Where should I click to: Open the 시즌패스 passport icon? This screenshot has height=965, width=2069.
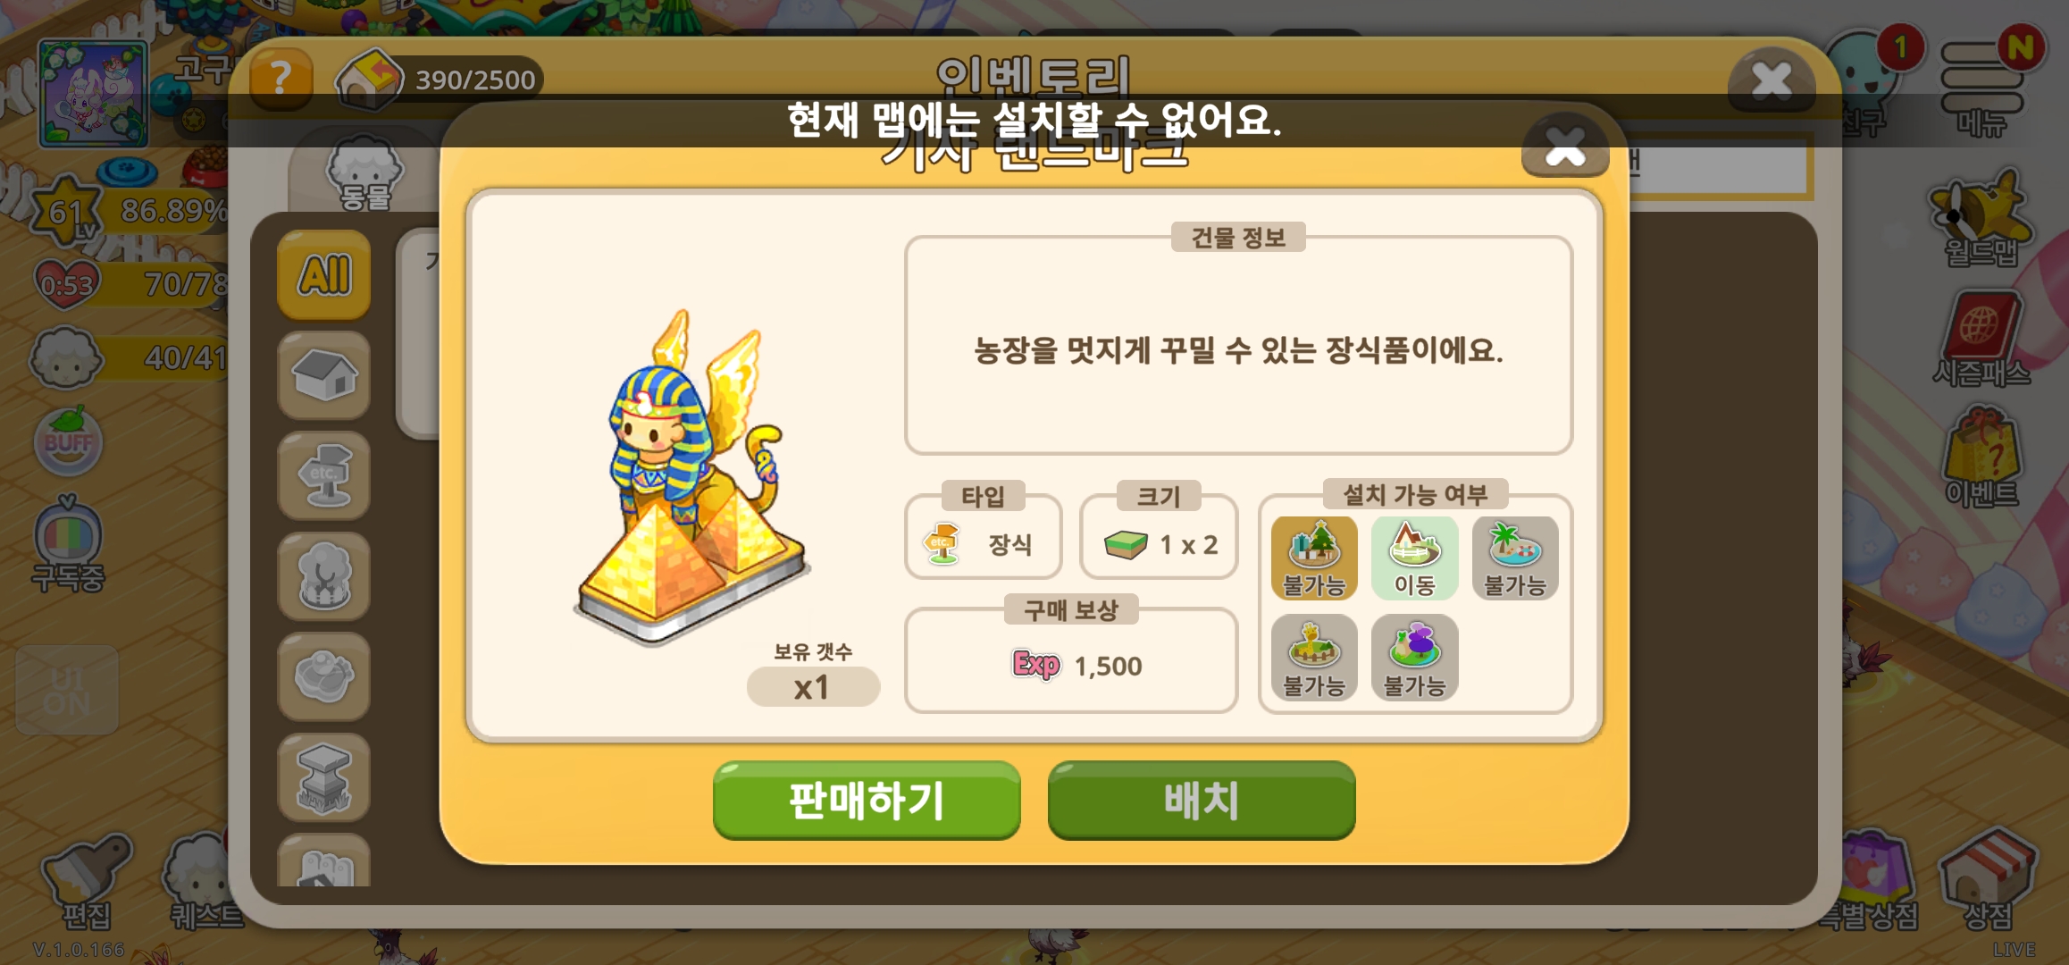click(x=1981, y=340)
